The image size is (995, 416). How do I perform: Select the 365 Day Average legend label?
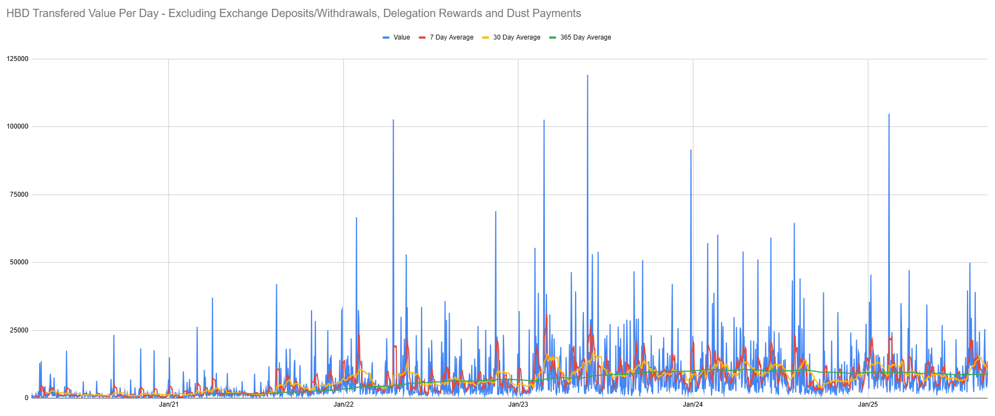point(586,37)
